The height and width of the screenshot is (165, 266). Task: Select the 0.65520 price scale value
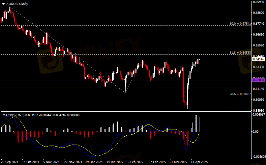258,45
